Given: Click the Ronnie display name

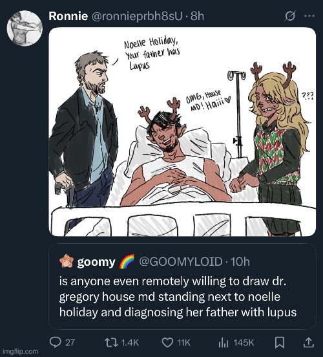Looking at the screenshot, I should [x=68, y=16].
